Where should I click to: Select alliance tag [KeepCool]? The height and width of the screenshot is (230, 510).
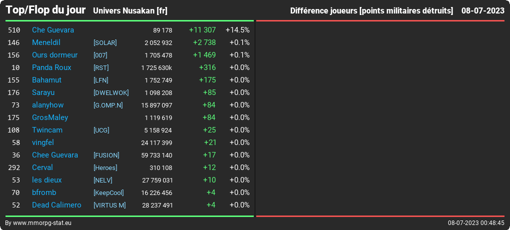click(109, 193)
